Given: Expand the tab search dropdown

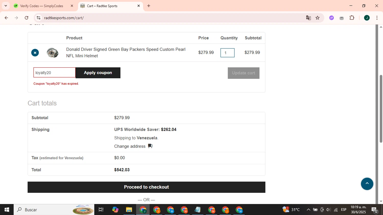Looking at the screenshot, I should coord(6,6).
